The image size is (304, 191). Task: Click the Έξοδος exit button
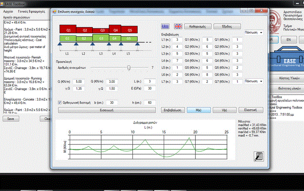(227, 27)
